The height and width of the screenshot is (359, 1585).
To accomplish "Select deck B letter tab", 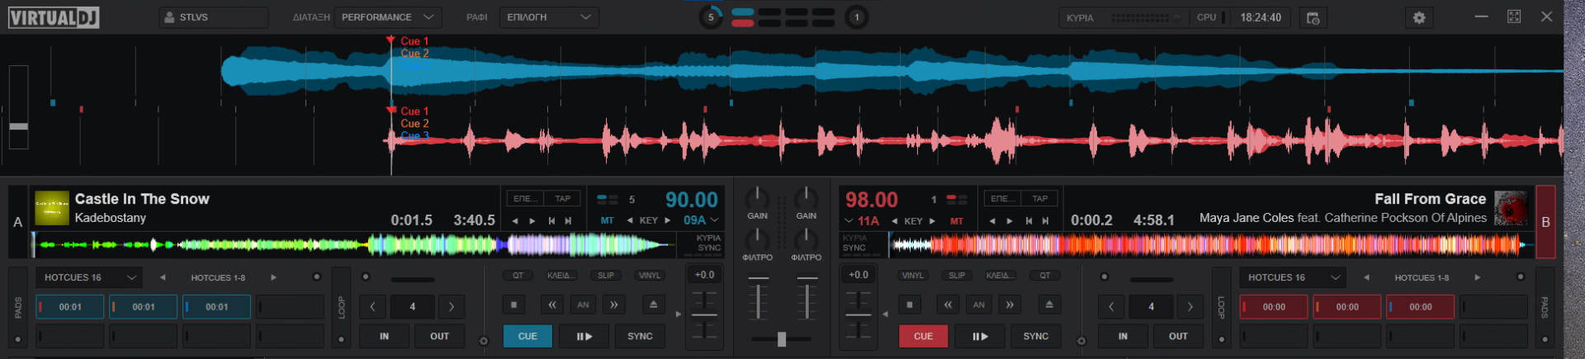I will click(x=1545, y=222).
